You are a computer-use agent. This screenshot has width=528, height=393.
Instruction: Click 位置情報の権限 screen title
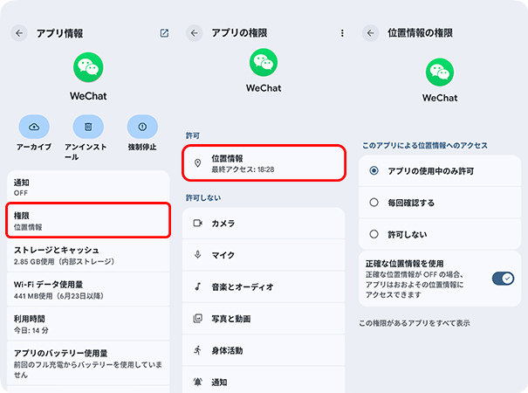pos(421,33)
